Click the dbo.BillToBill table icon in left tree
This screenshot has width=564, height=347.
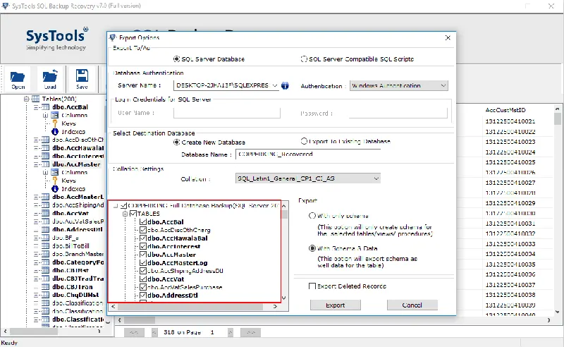(45, 246)
